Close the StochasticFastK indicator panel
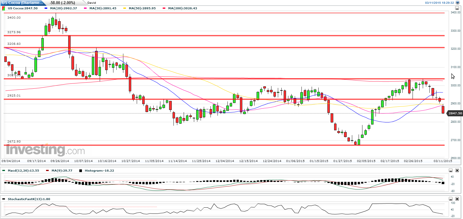 tap(457, 199)
